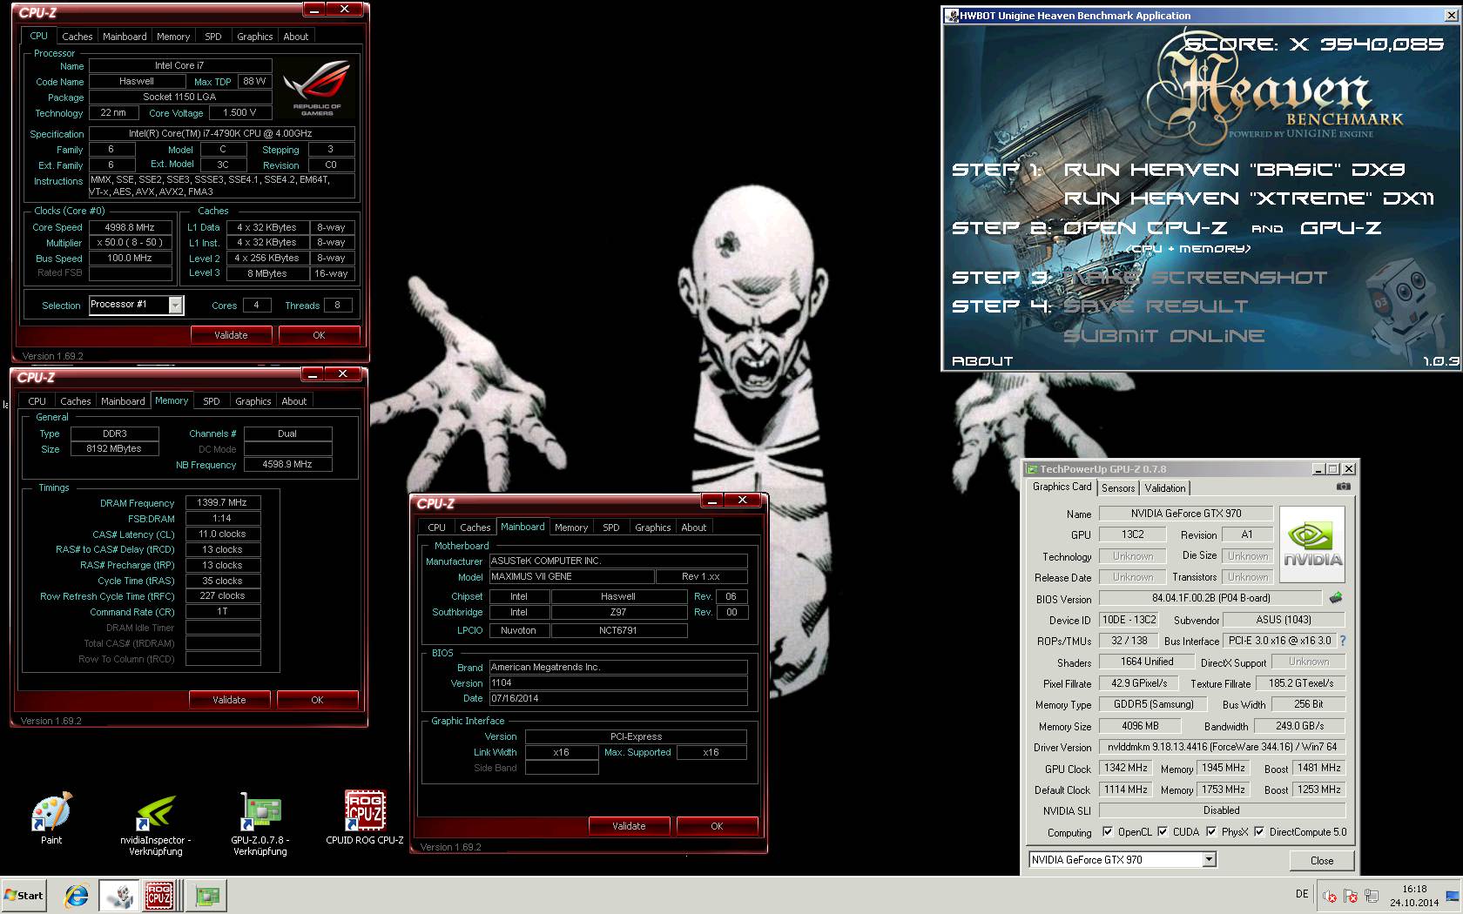Click the first red-shield tray icon
This screenshot has width=1463, height=914.
1330,895
